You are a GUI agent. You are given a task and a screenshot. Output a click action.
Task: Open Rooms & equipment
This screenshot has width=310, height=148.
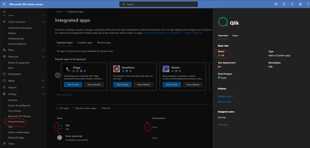coord(19,63)
